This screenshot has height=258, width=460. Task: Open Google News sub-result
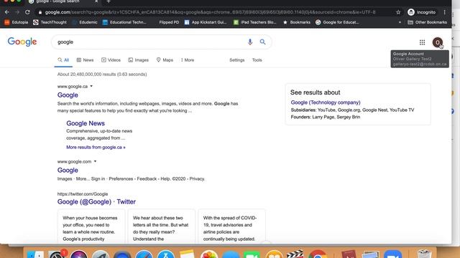86,123
